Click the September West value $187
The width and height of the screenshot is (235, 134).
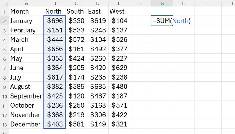click(x=119, y=96)
